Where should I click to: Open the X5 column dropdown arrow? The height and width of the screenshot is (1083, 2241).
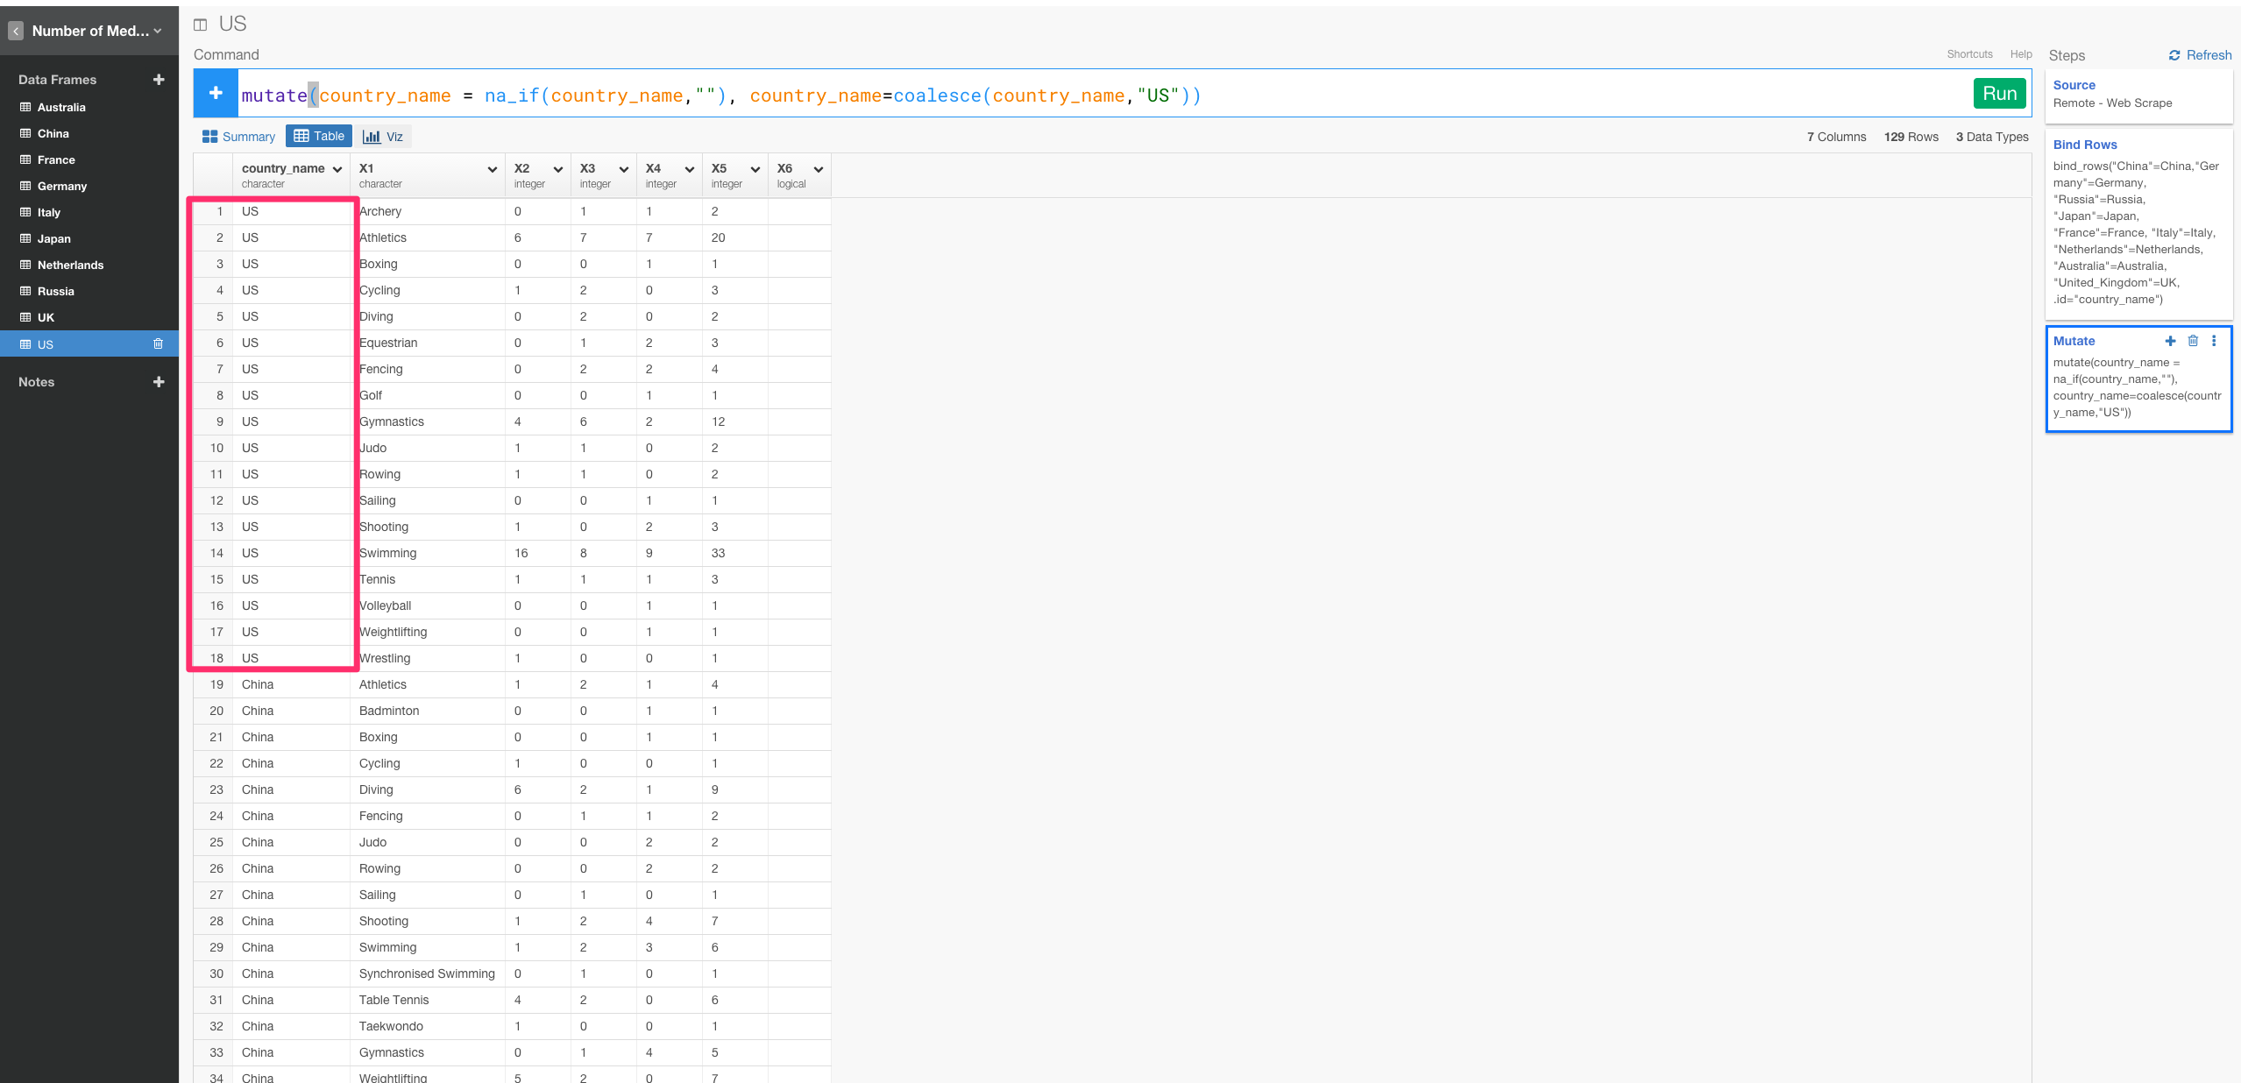click(x=755, y=169)
